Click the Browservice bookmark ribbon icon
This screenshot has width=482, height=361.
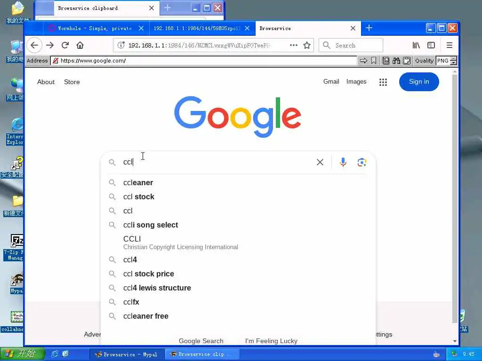pos(373,61)
